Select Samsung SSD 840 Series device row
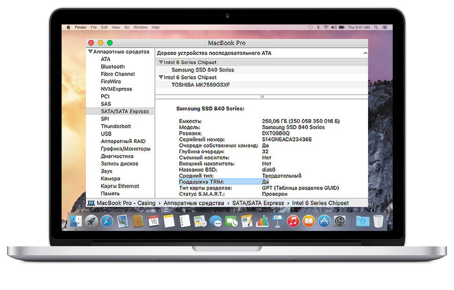 pos(262,70)
